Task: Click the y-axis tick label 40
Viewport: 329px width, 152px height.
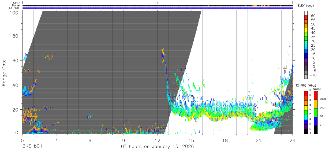Action: (15, 85)
